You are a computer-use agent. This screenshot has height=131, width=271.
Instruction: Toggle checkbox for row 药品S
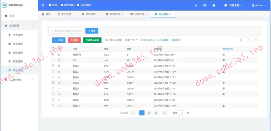(53, 71)
